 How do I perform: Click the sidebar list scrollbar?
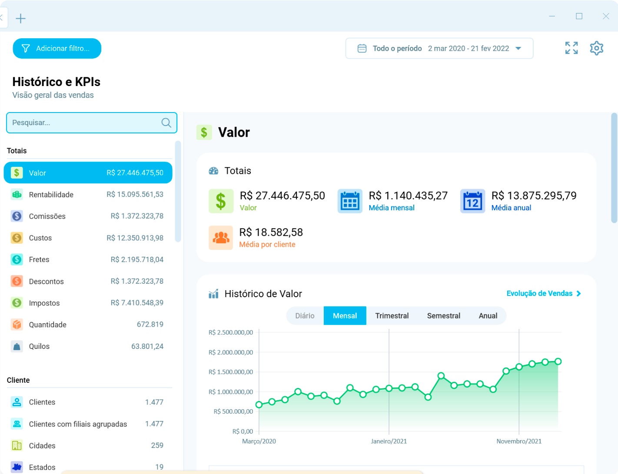click(x=178, y=191)
